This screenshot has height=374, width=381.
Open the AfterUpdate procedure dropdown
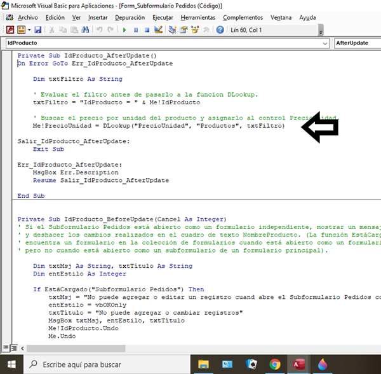(357, 43)
